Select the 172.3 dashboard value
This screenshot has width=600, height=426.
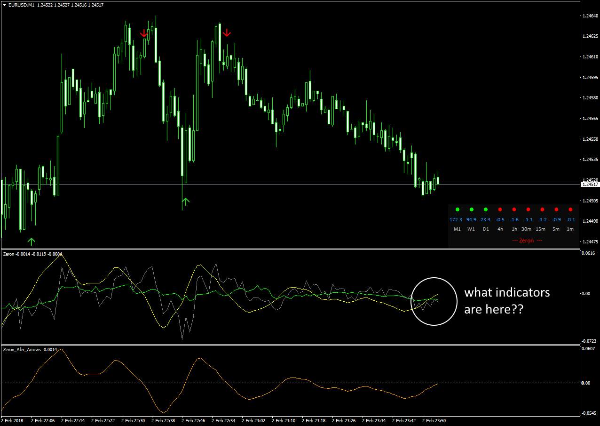456,220
